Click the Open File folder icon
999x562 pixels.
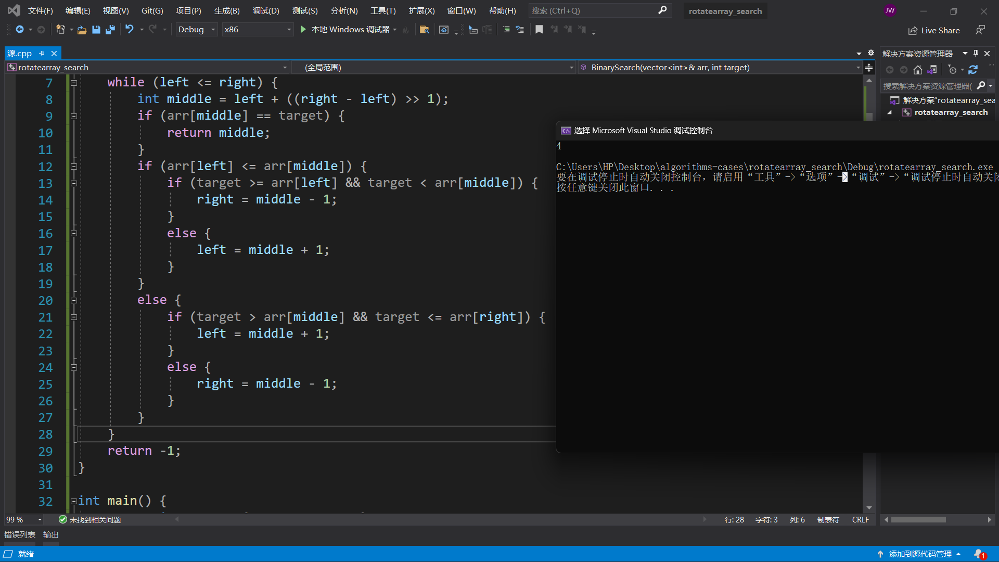click(x=82, y=30)
